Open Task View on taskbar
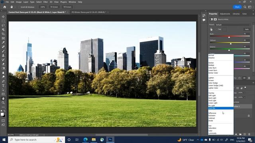255x143 pixels. coord(77,139)
